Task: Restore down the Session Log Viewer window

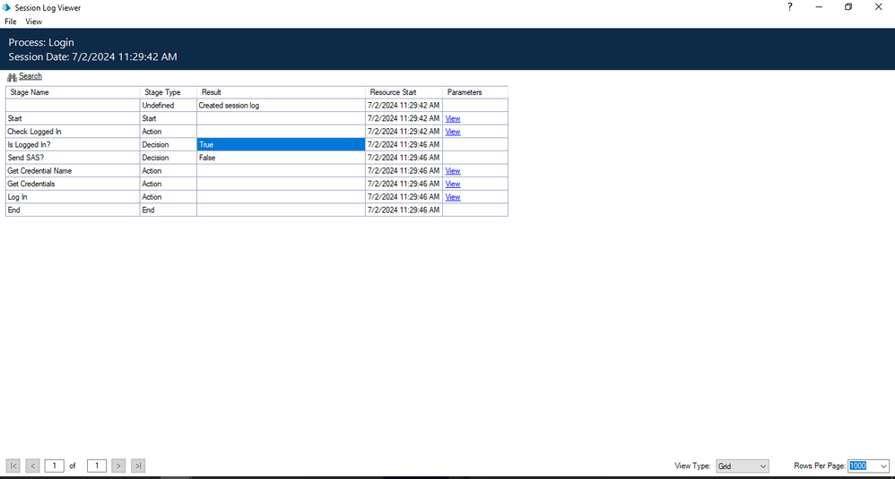Action: (848, 7)
